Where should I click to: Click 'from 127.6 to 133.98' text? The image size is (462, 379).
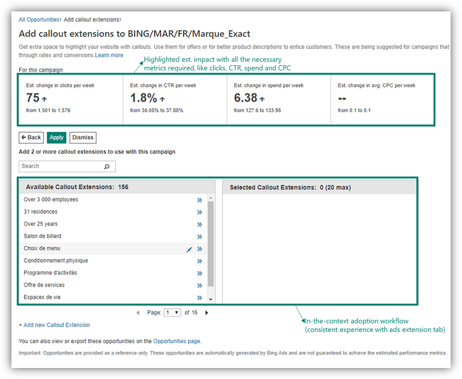(258, 110)
